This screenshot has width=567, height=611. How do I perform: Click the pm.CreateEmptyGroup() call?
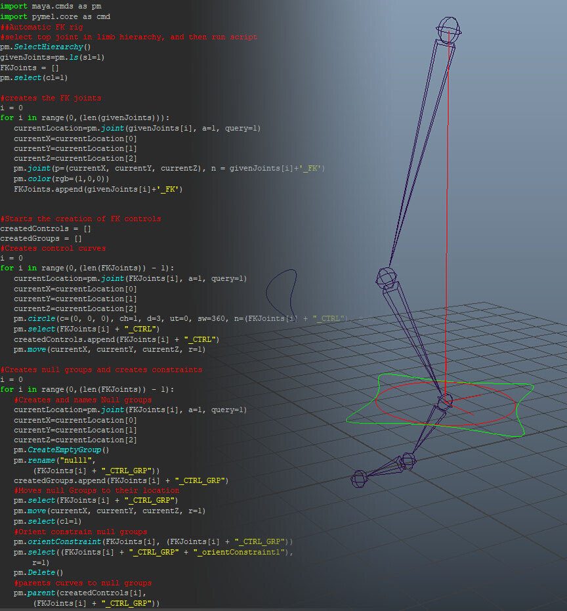(59, 450)
